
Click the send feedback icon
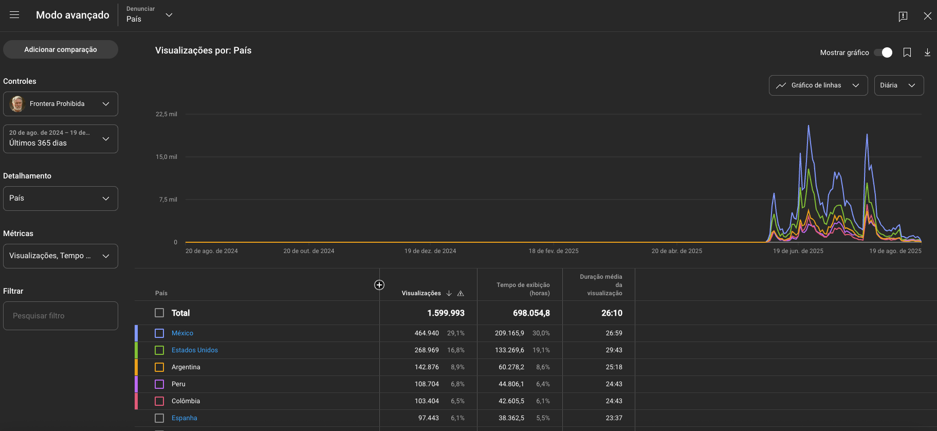tap(903, 16)
